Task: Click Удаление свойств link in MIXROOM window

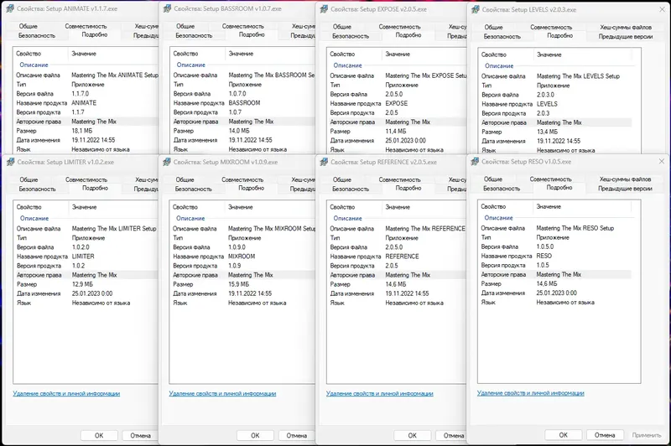Action: point(222,393)
